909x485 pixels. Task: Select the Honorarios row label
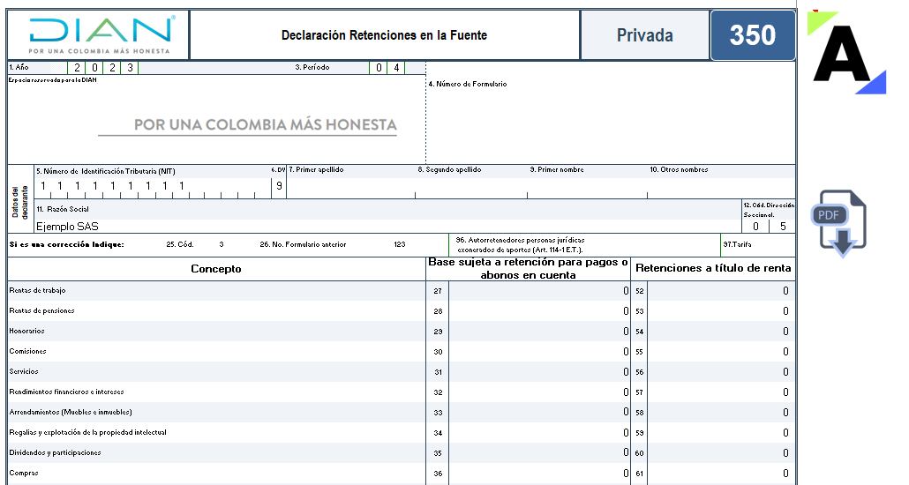[x=26, y=331]
